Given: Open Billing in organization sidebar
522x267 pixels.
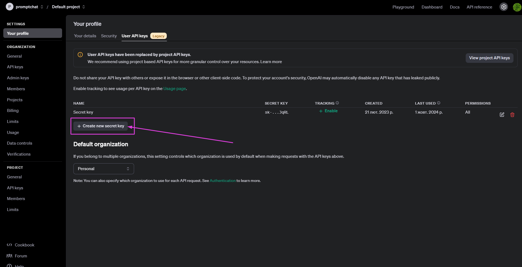Looking at the screenshot, I should (13, 111).
